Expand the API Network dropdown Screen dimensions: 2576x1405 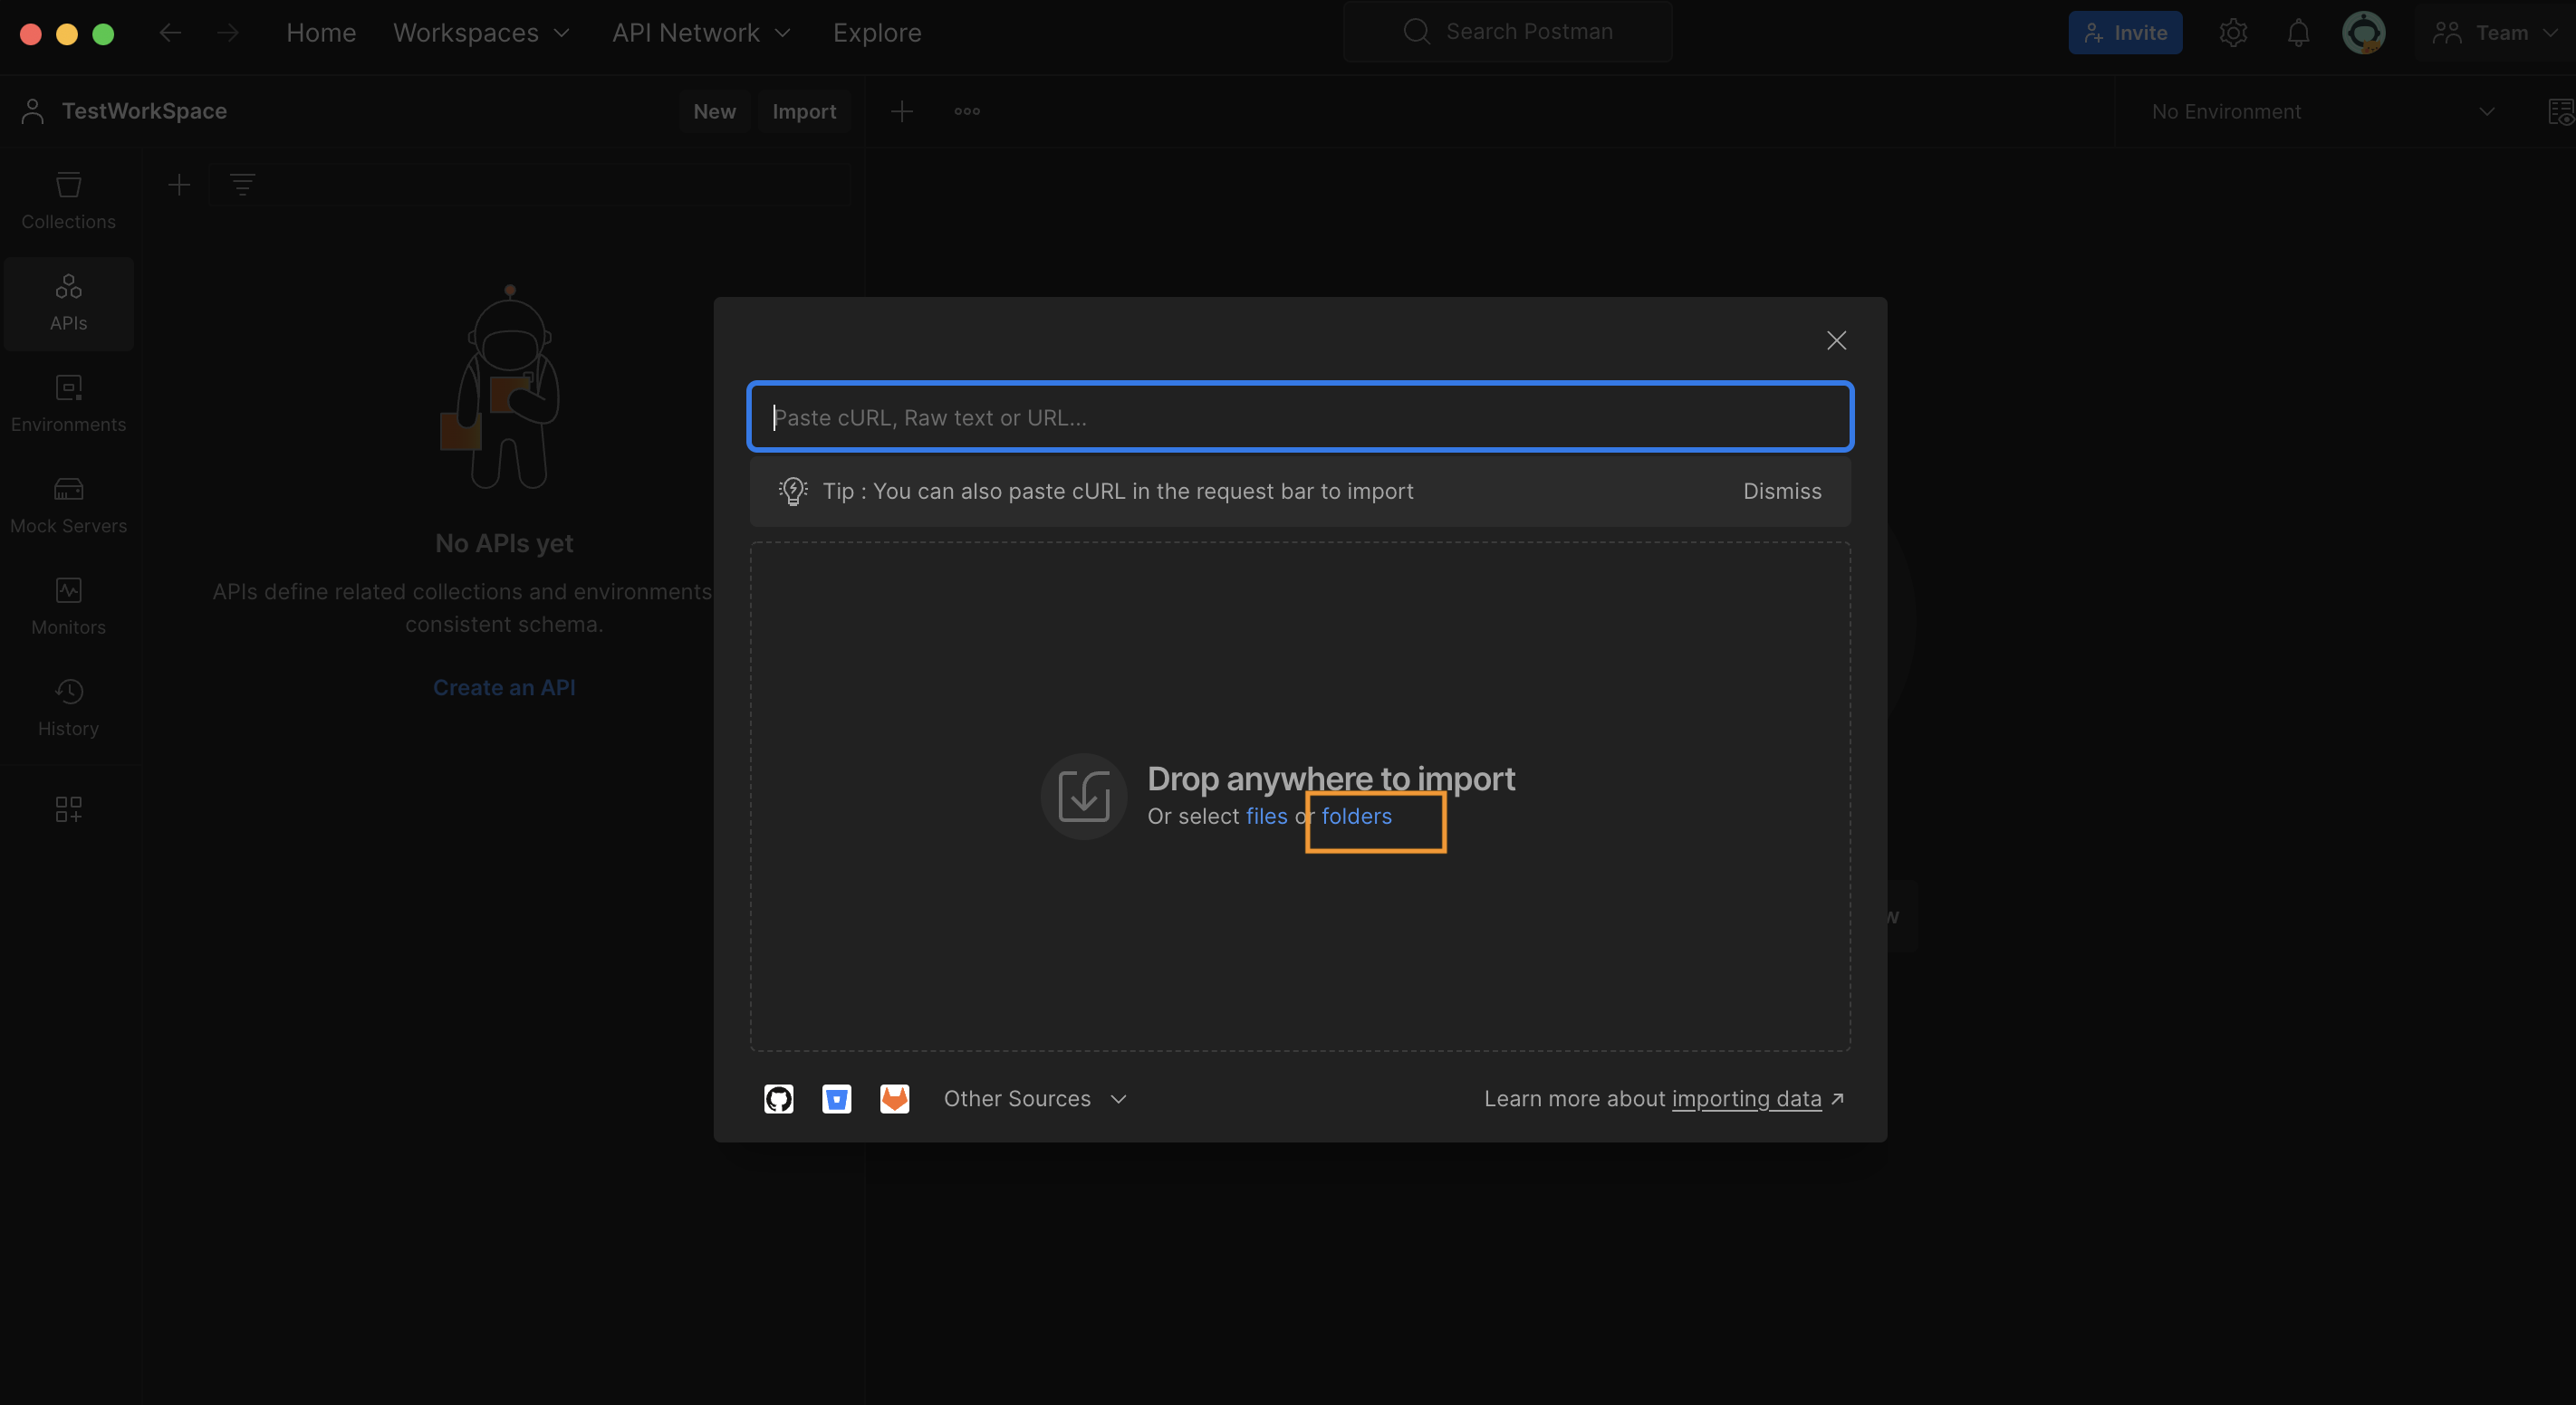click(701, 33)
